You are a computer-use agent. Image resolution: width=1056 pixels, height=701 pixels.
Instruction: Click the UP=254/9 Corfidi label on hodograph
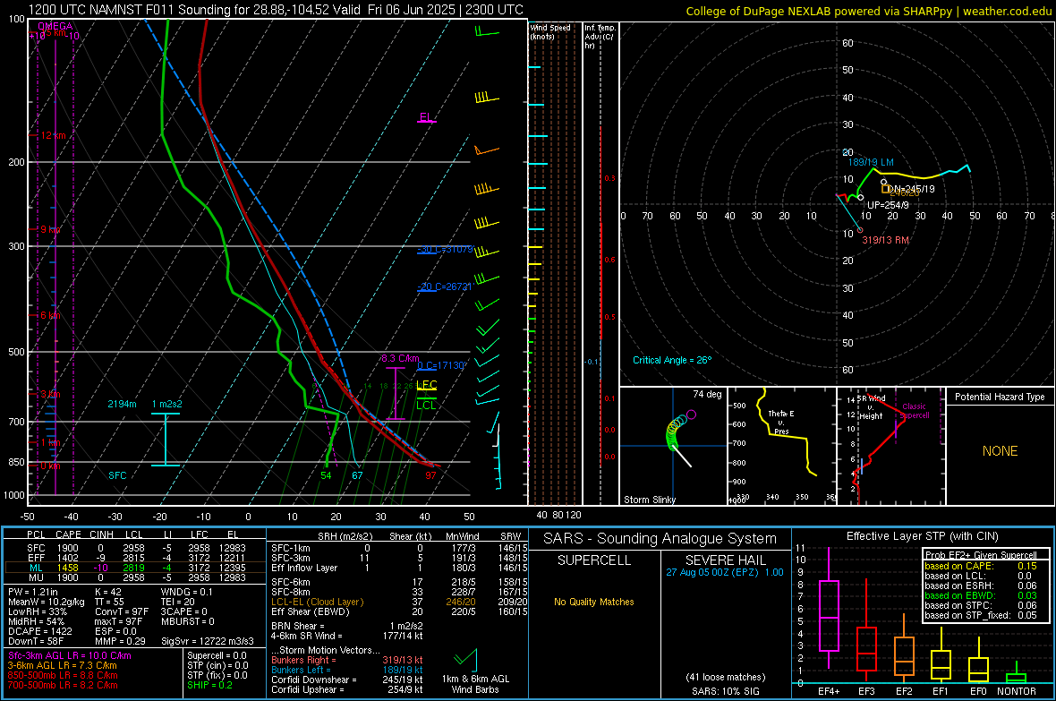coord(888,205)
